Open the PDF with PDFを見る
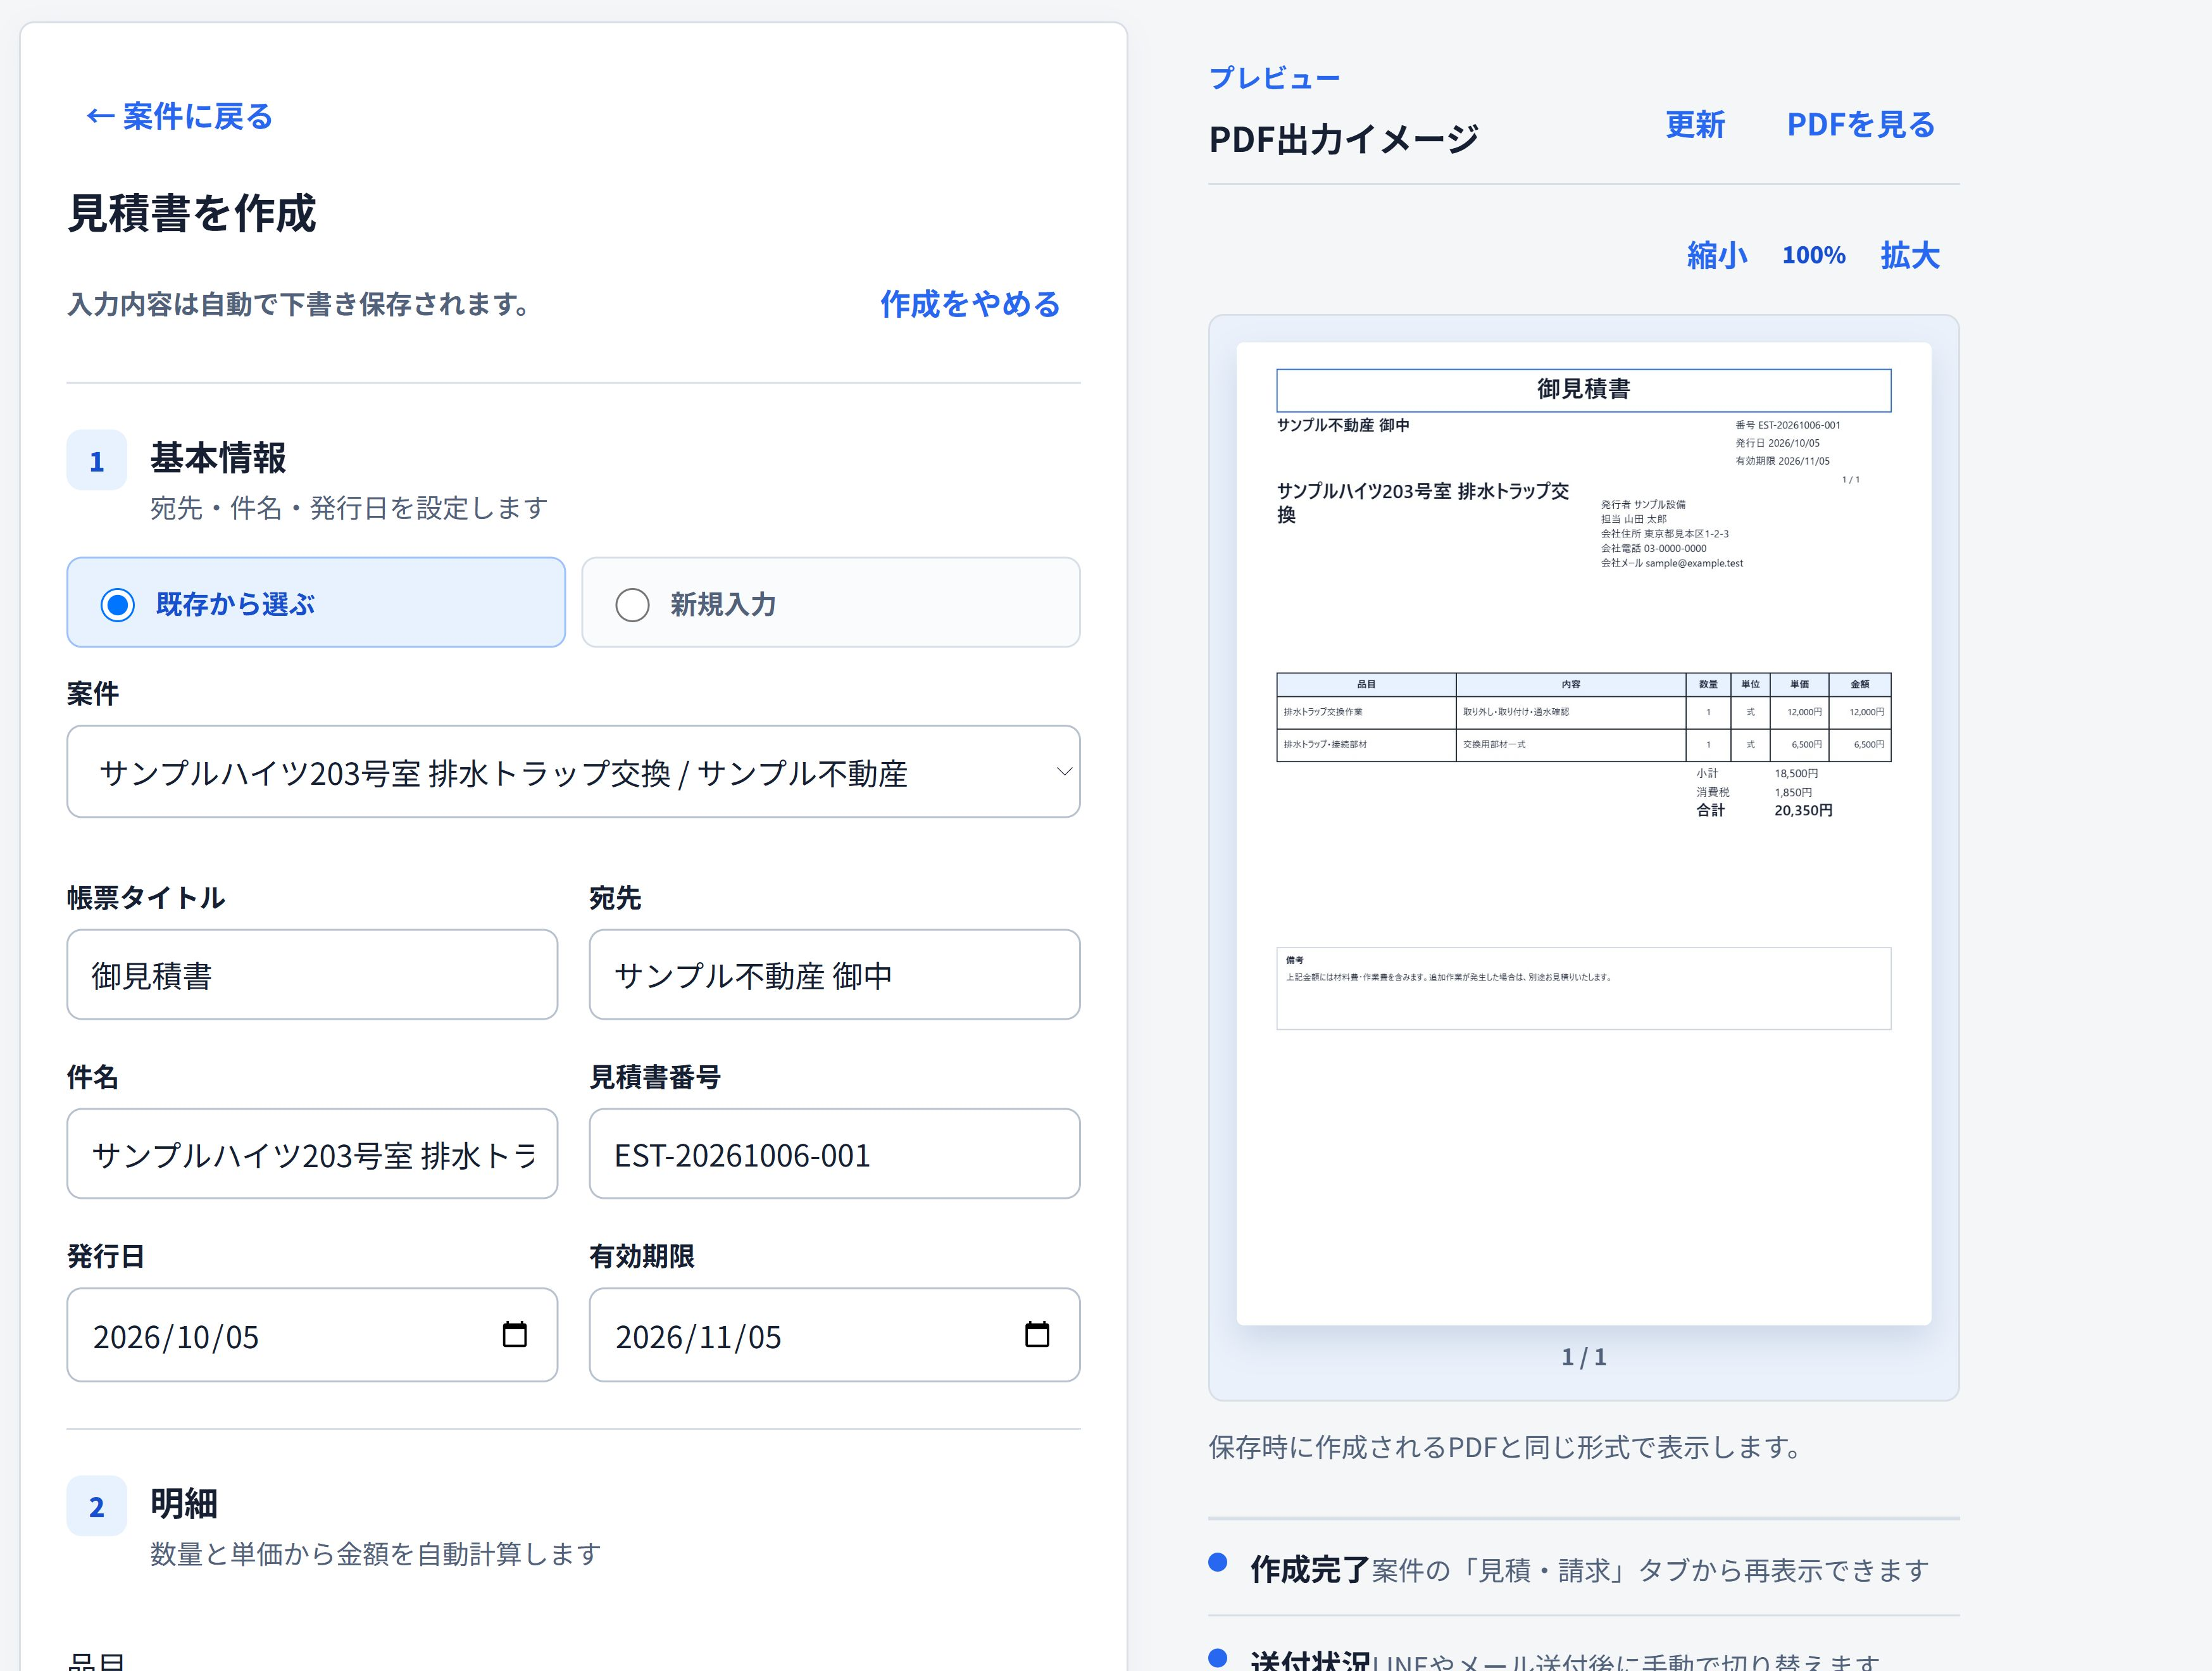This screenshot has height=1671, width=2212. click(1860, 125)
